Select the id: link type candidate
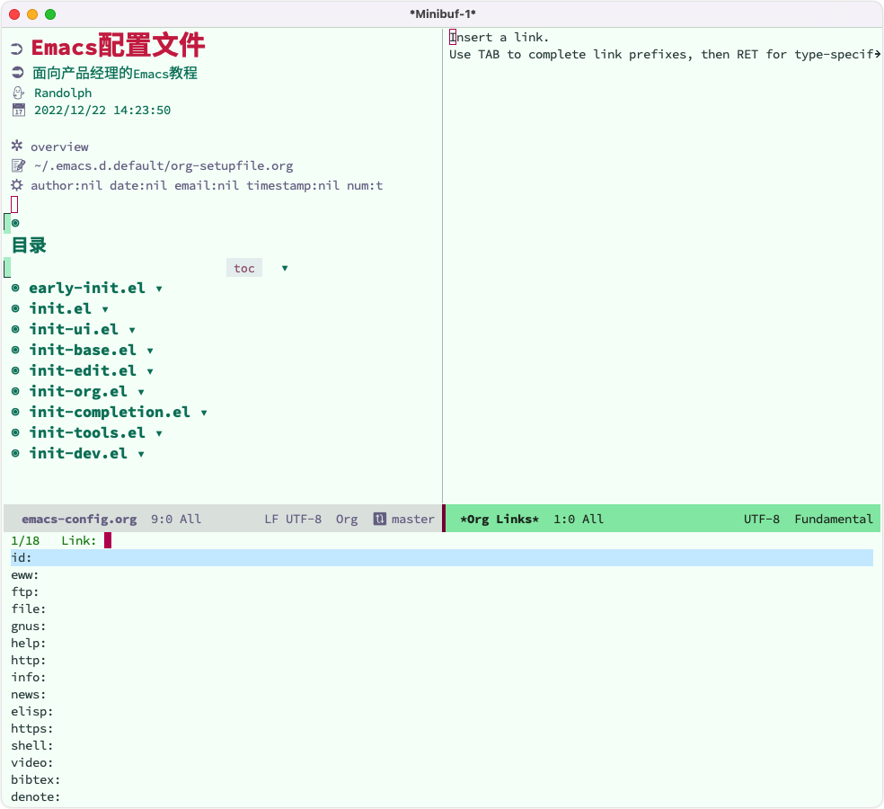Image resolution: width=884 pixels, height=809 pixels. point(442,558)
